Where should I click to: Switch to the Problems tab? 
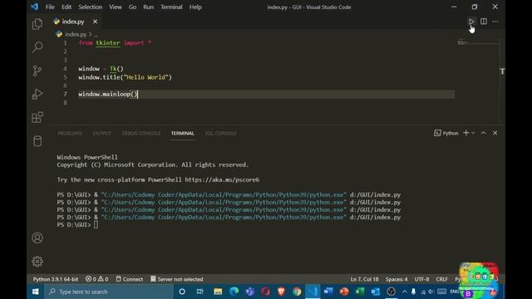[70, 133]
